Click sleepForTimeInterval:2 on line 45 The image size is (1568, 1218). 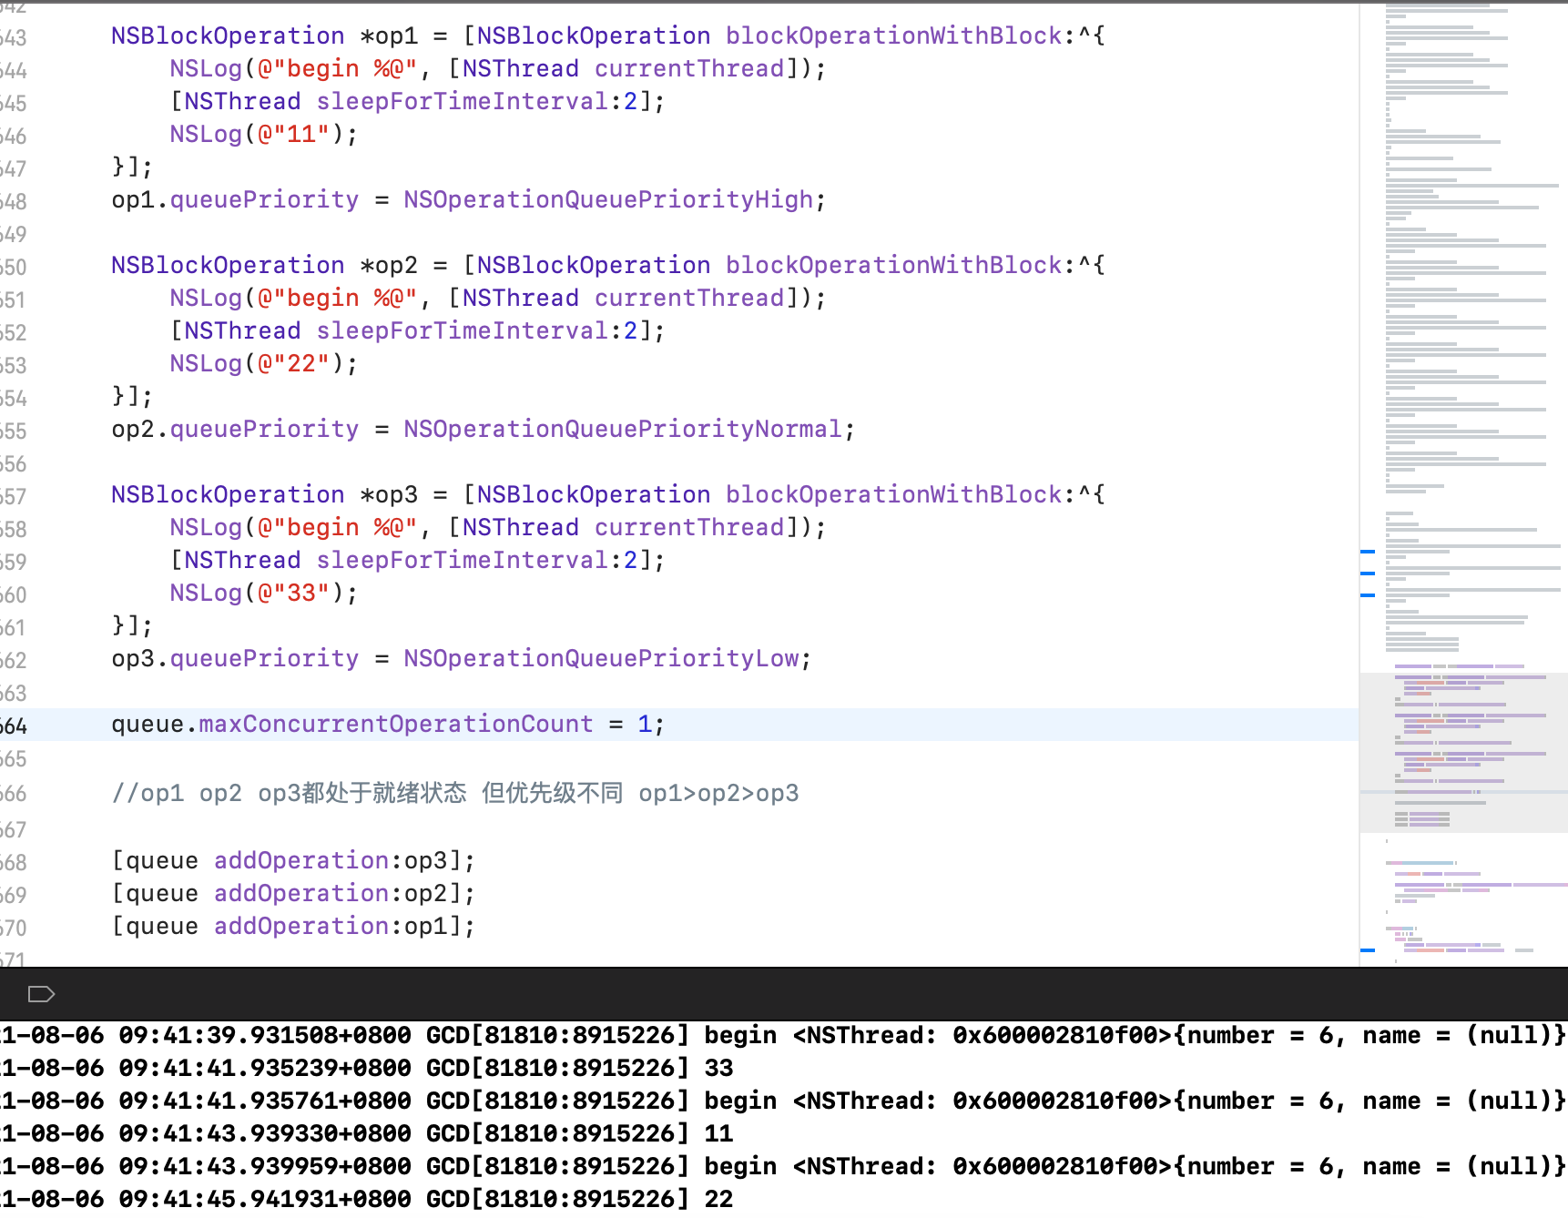(477, 102)
